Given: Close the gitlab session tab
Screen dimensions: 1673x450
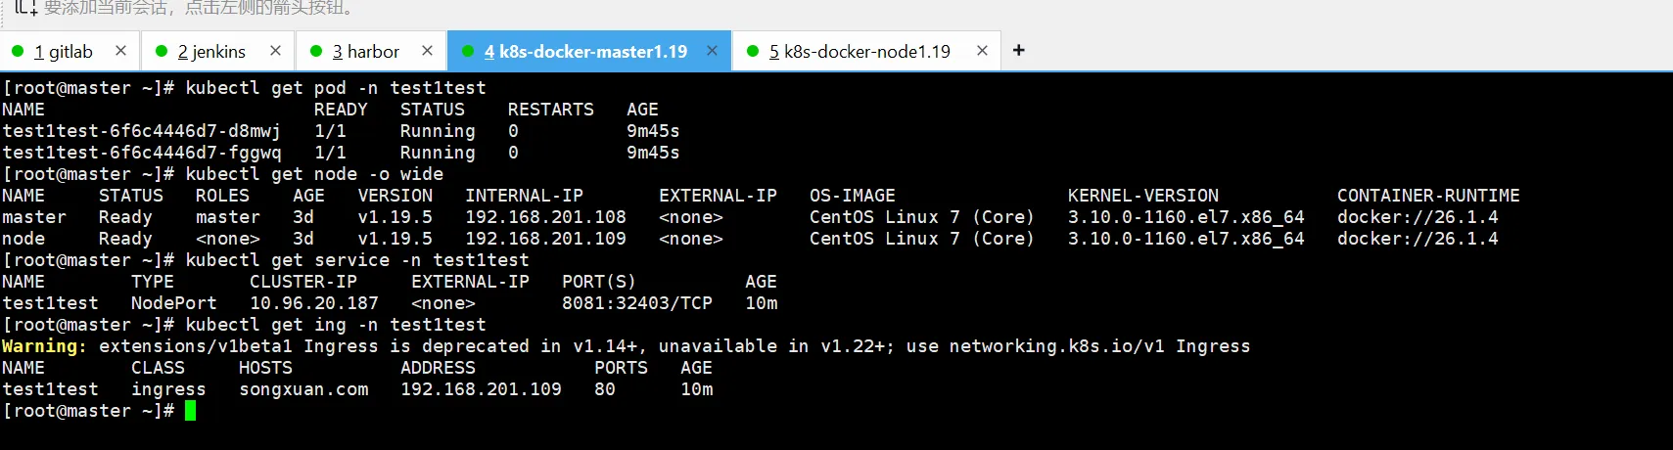Looking at the screenshot, I should pyautogui.click(x=120, y=51).
